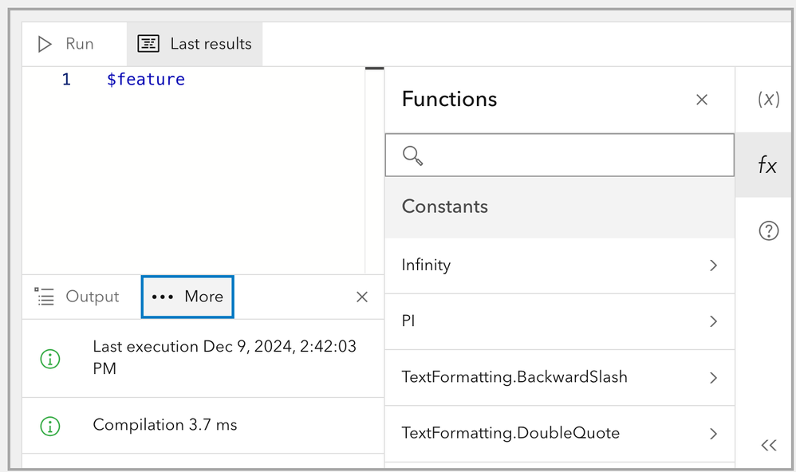
Task: Open the Last results button
Action: pos(195,44)
